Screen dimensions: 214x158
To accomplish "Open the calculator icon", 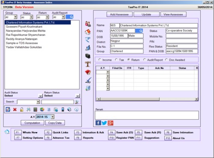I will coord(35,109).
